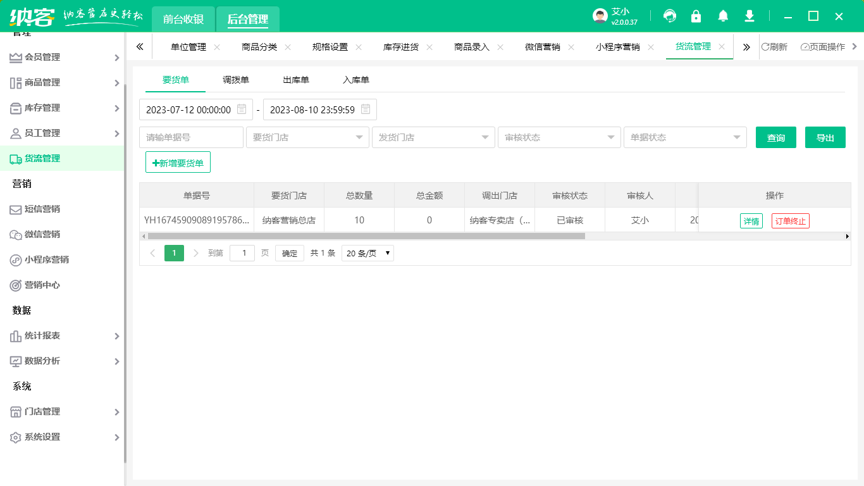Click the 订单终止 link in the table row
864x486 pixels.
tap(790, 220)
